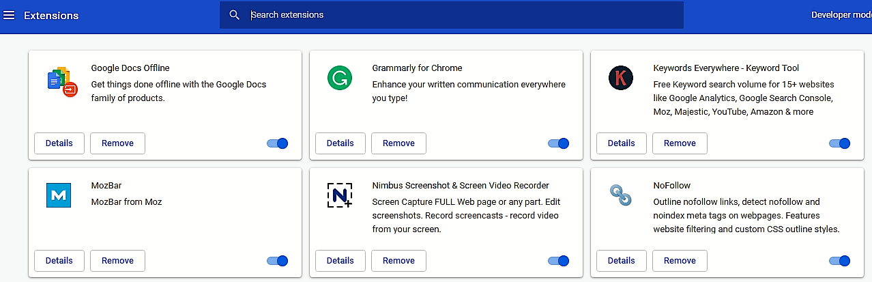The height and width of the screenshot is (282, 872).
Task: Click the Extensions page title
Action: coord(51,15)
